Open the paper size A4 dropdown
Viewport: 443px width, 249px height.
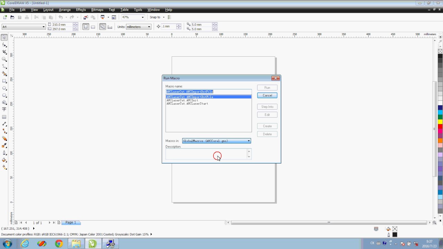click(x=44, y=27)
